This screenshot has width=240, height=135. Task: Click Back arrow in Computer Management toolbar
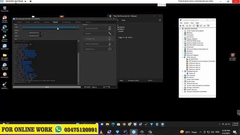click(x=181, y=26)
